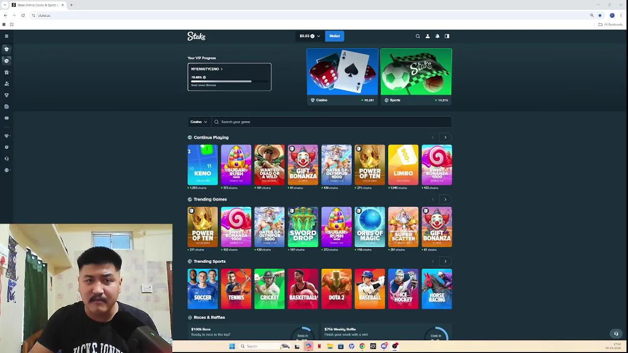
Task: Open Forum chat bubble icon in sidebar
Action: tap(6, 118)
